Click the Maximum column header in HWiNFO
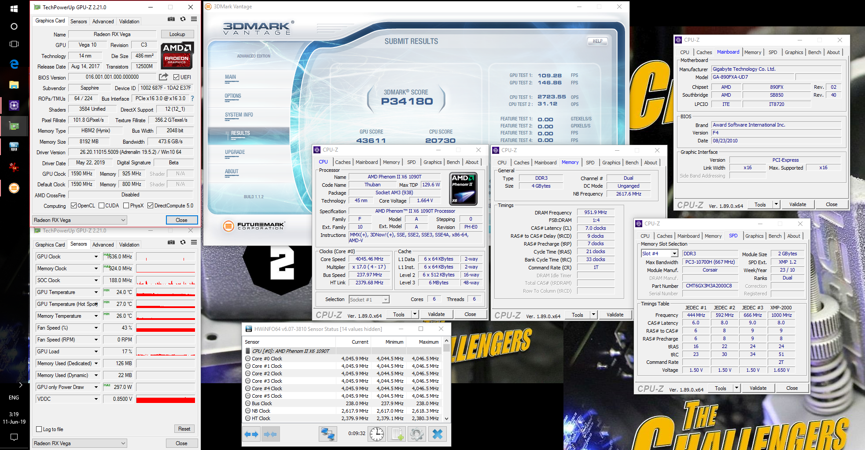Image resolution: width=865 pixels, height=450 pixels. coord(423,342)
